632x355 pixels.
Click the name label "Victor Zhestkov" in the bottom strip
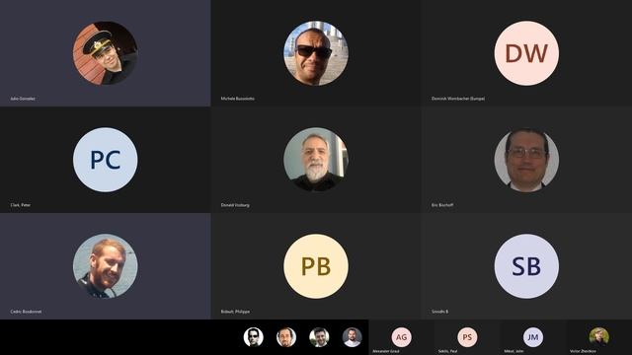pyautogui.click(x=583, y=351)
